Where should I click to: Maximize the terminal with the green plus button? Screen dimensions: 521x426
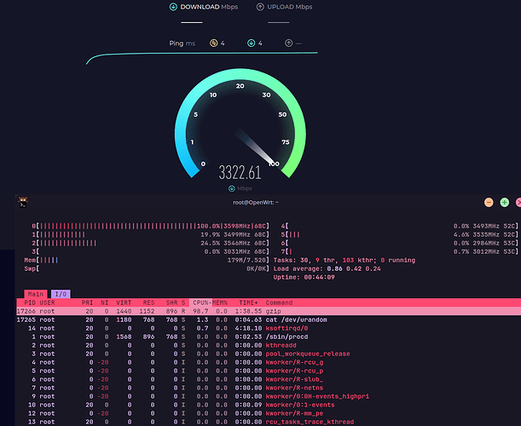[505, 202]
